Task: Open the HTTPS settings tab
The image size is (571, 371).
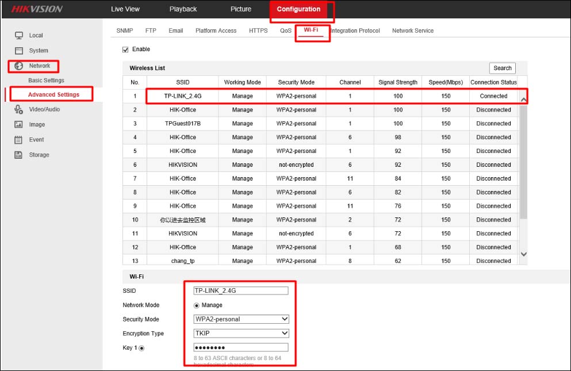Action: click(258, 30)
